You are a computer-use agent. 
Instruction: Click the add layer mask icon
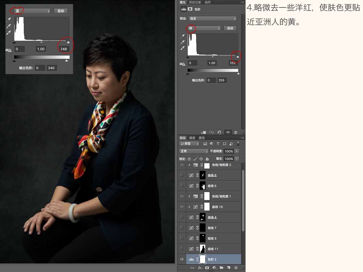click(207, 268)
